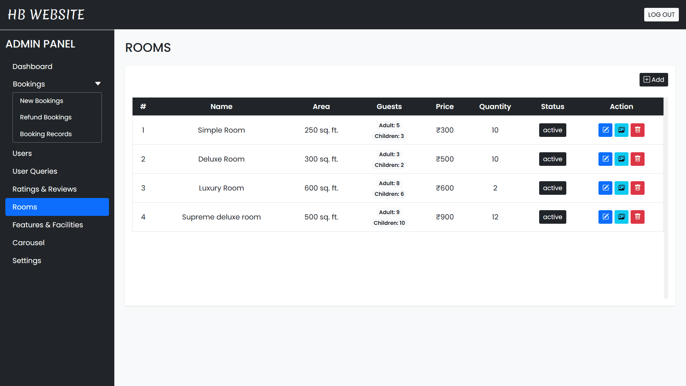Open Refund Bookings submenu item
This screenshot has height=386, width=686.
pos(46,117)
